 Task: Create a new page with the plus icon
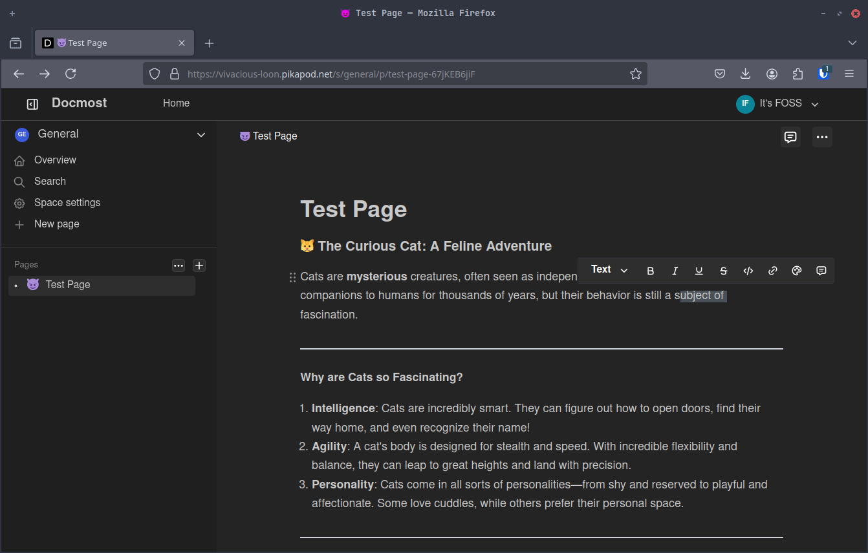click(x=199, y=265)
